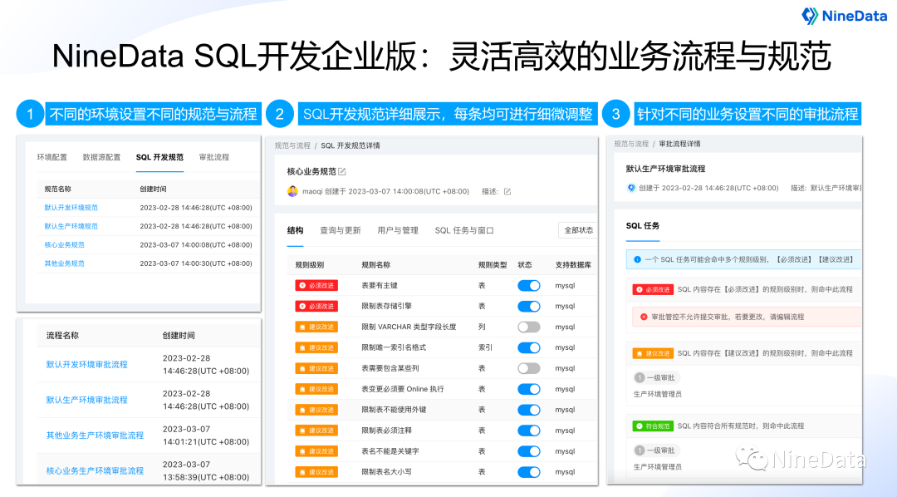Open 核心业务规范 link in list
Viewport: 897px width, 497px height.
pos(64,244)
